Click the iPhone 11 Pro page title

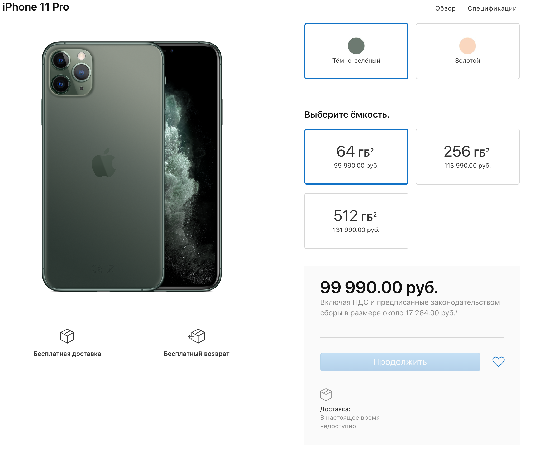click(x=36, y=7)
